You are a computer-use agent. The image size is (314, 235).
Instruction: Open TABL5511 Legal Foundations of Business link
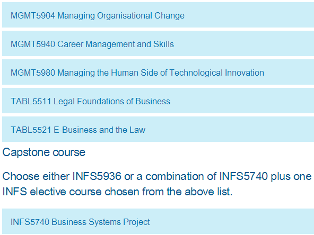click(90, 101)
